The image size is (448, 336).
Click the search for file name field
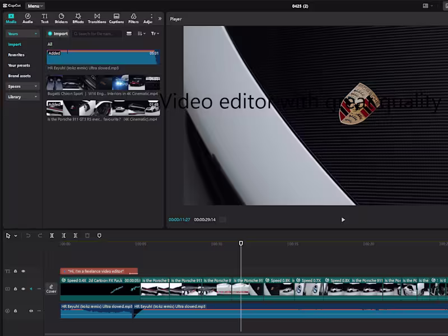(x=98, y=34)
